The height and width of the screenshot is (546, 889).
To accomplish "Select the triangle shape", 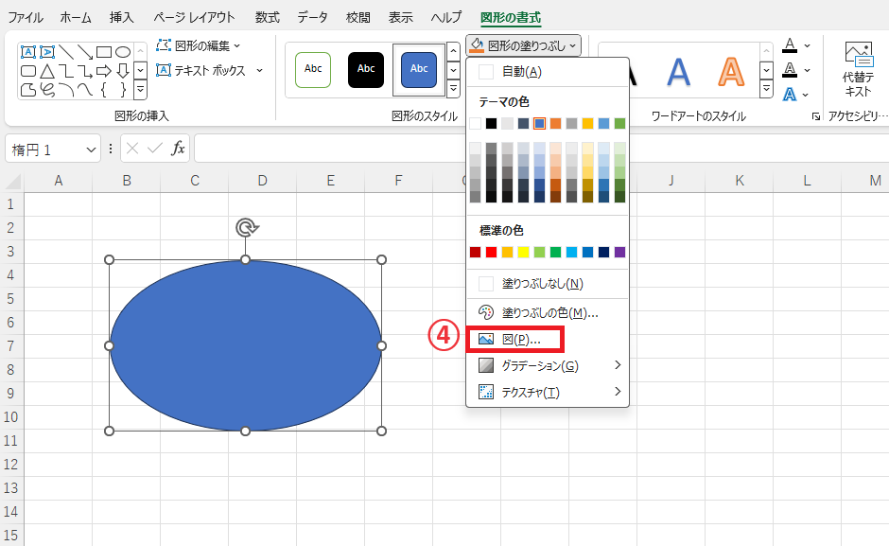I will pyautogui.click(x=47, y=71).
